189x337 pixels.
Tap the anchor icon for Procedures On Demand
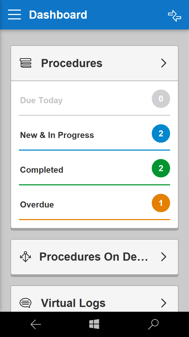coord(25,257)
